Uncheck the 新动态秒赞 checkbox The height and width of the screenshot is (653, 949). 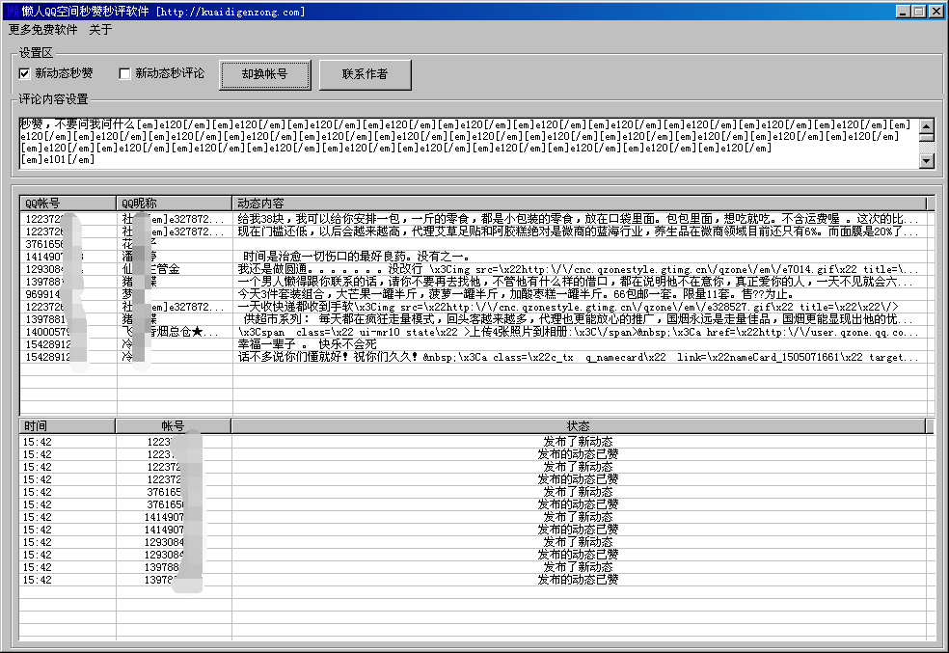[x=25, y=73]
